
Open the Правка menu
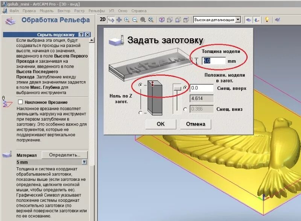(x=29, y=11)
